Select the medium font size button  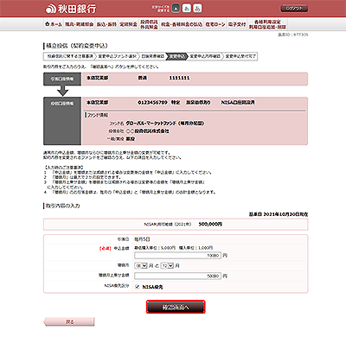tap(187, 9)
